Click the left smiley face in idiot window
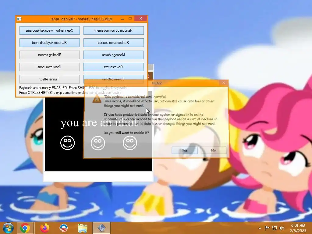The height and width of the screenshot is (234, 312). click(67, 143)
